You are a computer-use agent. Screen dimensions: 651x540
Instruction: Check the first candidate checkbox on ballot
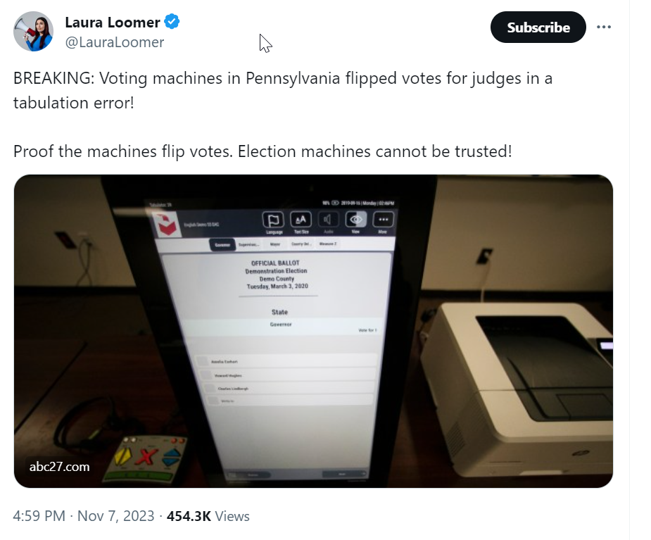[x=203, y=361]
